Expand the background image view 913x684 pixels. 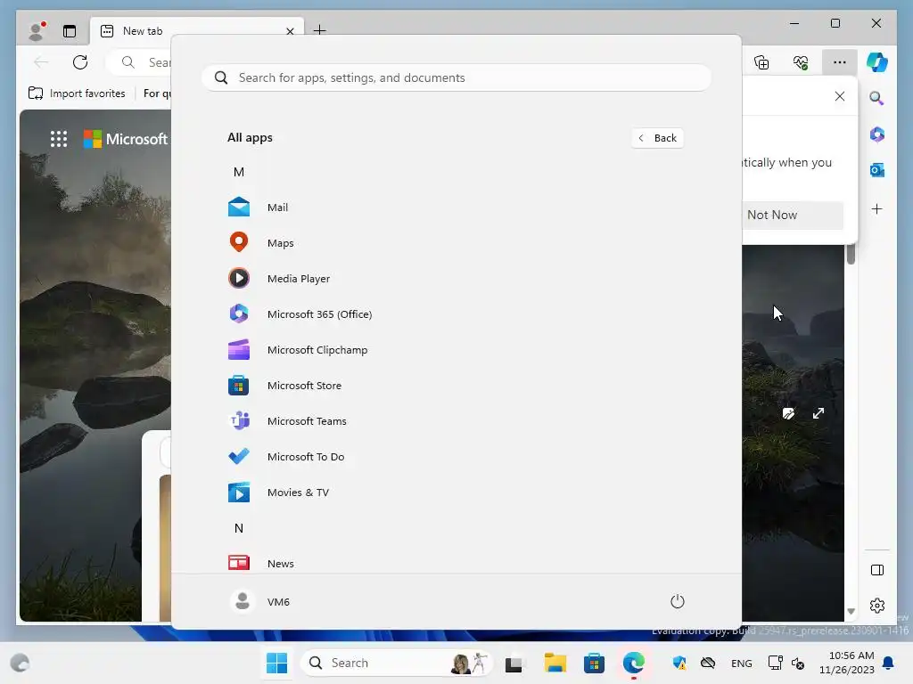[x=818, y=413]
